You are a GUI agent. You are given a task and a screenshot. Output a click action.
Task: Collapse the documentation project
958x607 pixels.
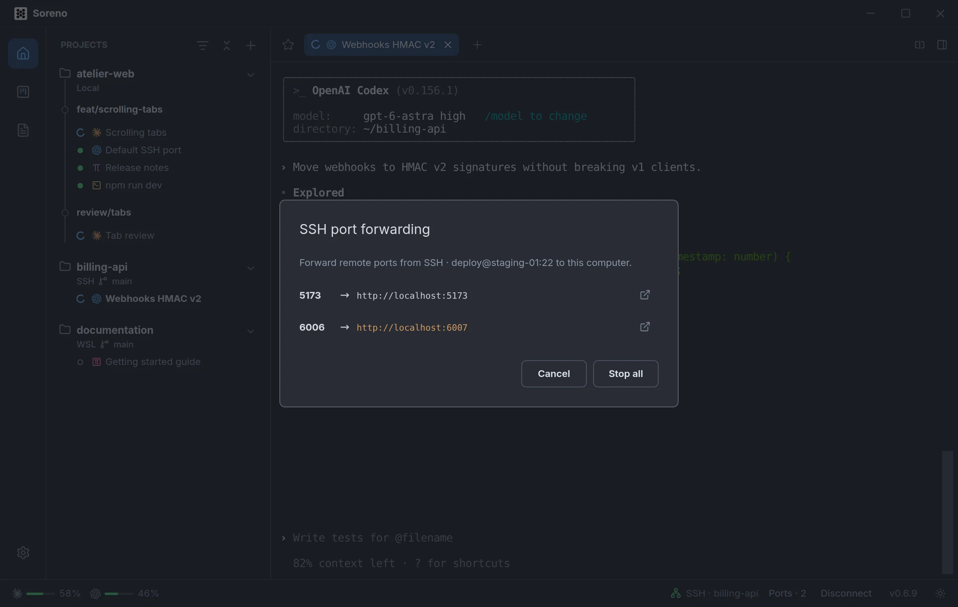pyautogui.click(x=251, y=331)
